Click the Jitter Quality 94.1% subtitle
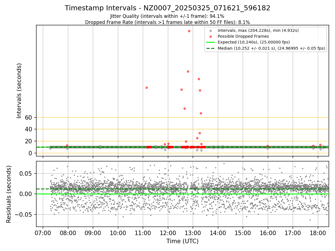335x251 pixels. [167, 16]
